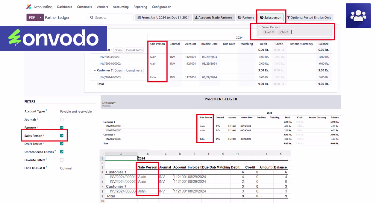Viewport: 376px width, 203px height.
Task: Open the Configuration menu
Action: (161, 7)
